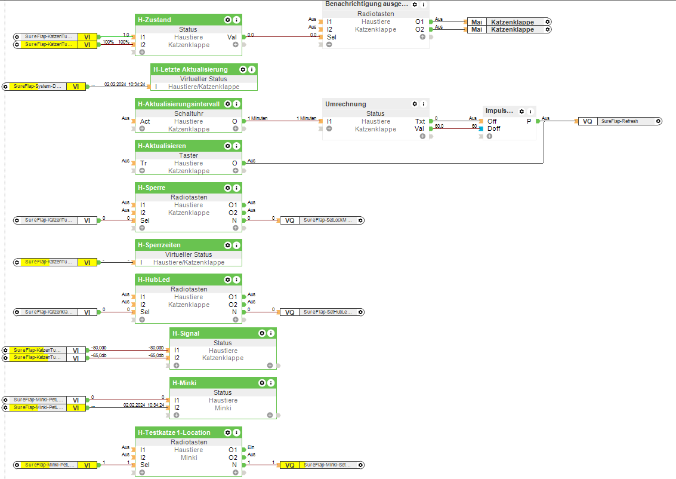The width and height of the screenshot is (676, 479).
Task: Open gear icon on H-Sperrzeiten block
Action: pos(228,245)
